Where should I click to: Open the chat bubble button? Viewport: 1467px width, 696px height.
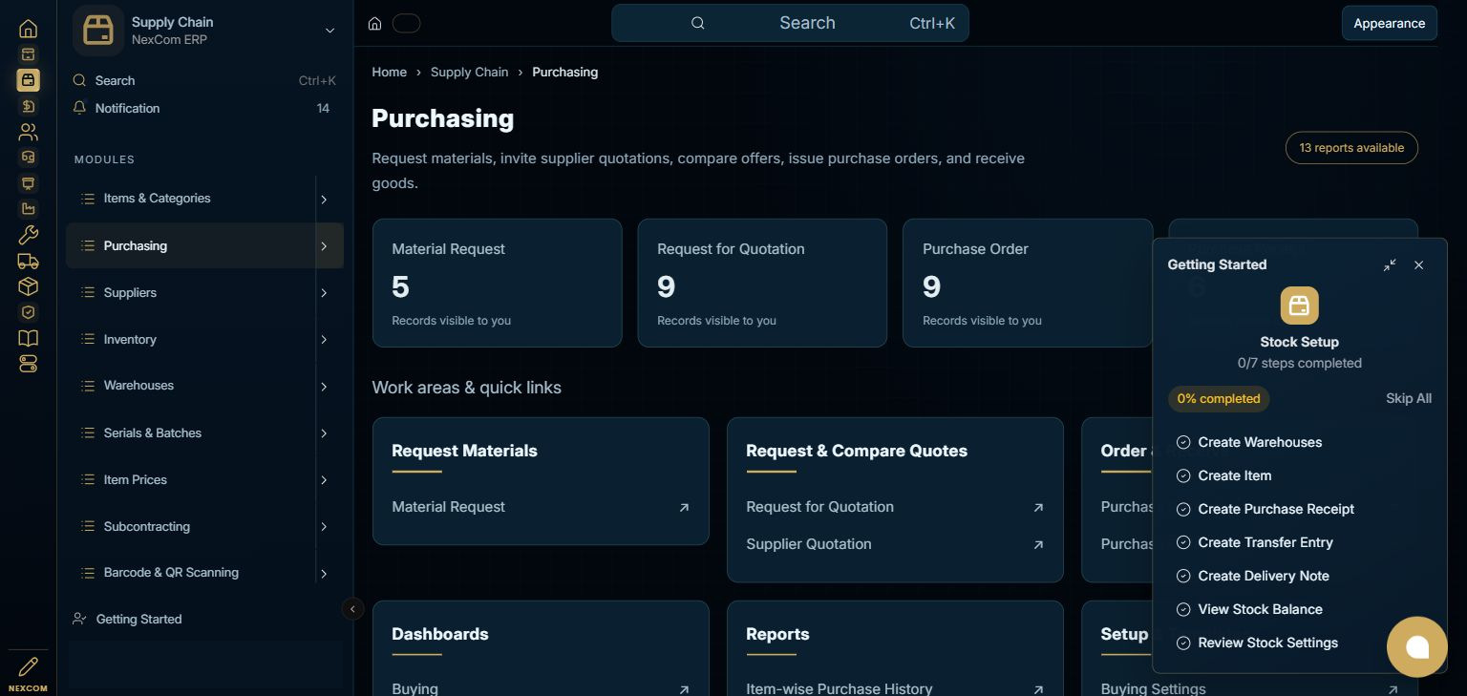(1417, 647)
